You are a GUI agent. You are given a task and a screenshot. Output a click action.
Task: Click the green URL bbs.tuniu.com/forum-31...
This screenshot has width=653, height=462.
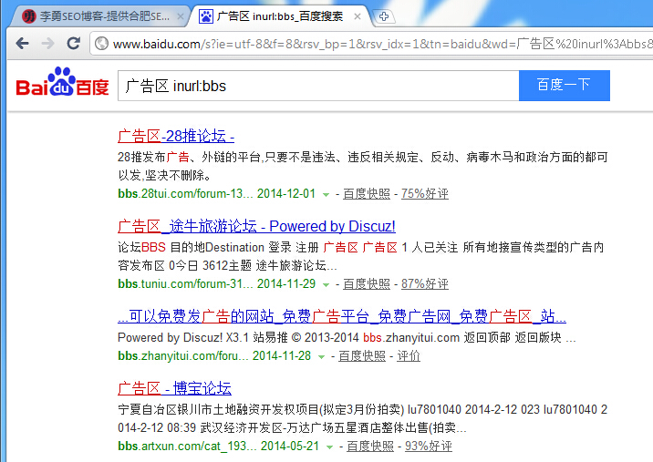pyautogui.click(x=185, y=284)
